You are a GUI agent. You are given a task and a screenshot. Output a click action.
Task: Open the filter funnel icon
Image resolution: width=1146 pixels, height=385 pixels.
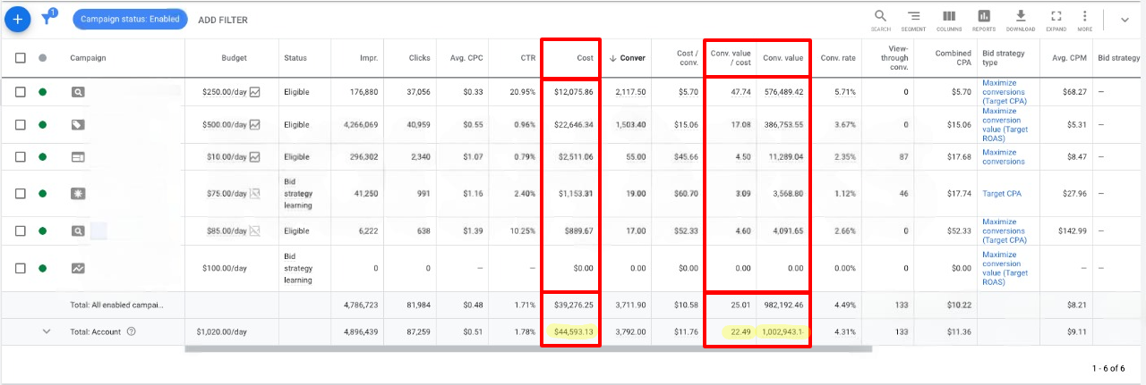[x=48, y=19]
